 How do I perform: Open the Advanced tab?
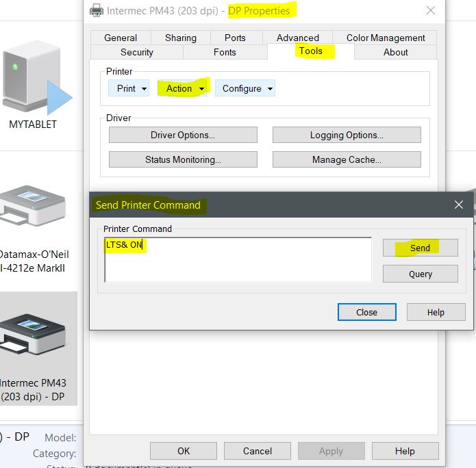point(297,38)
